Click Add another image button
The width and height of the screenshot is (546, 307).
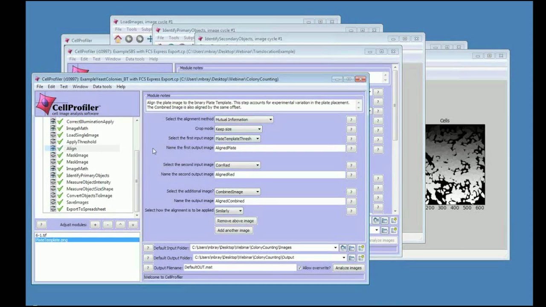pyautogui.click(x=233, y=230)
